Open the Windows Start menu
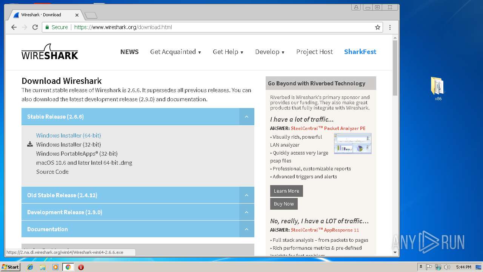The height and width of the screenshot is (272, 483). coord(10,267)
